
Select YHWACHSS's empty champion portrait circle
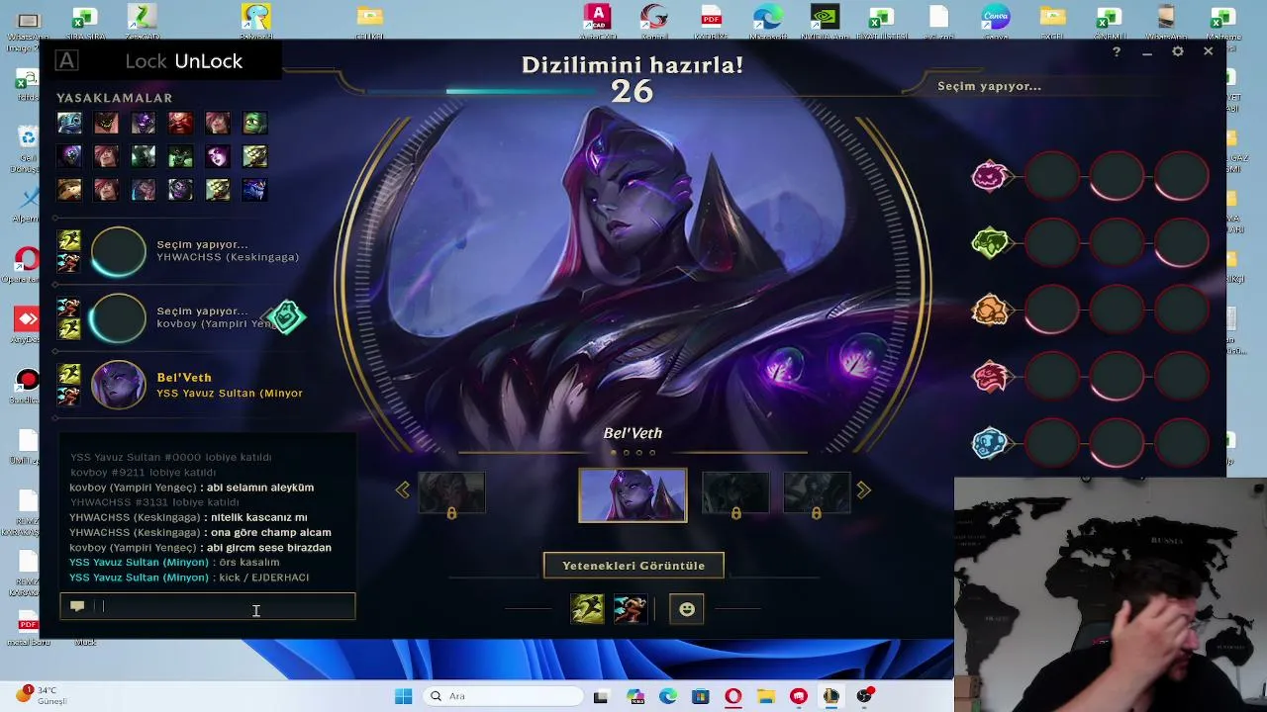pos(118,251)
